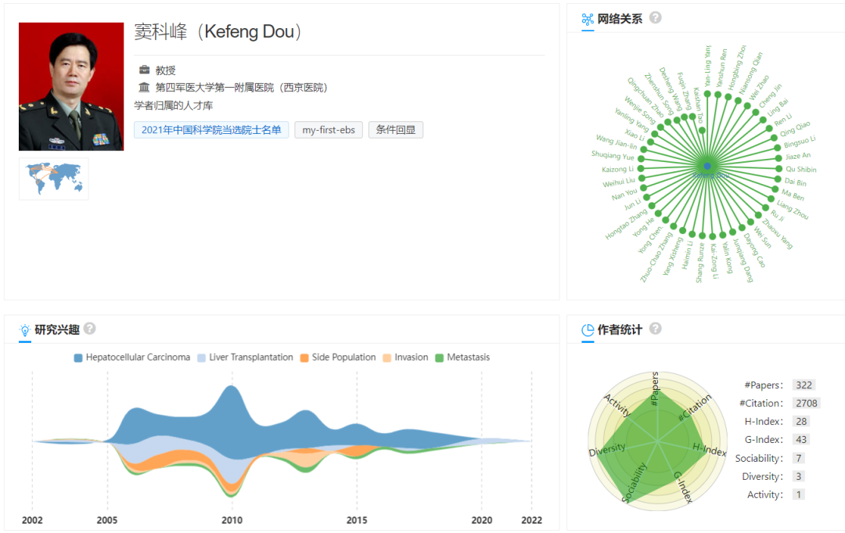The width and height of the screenshot is (845, 533).
Task: Click the briefcase icon next to 教授
Action: (144, 70)
